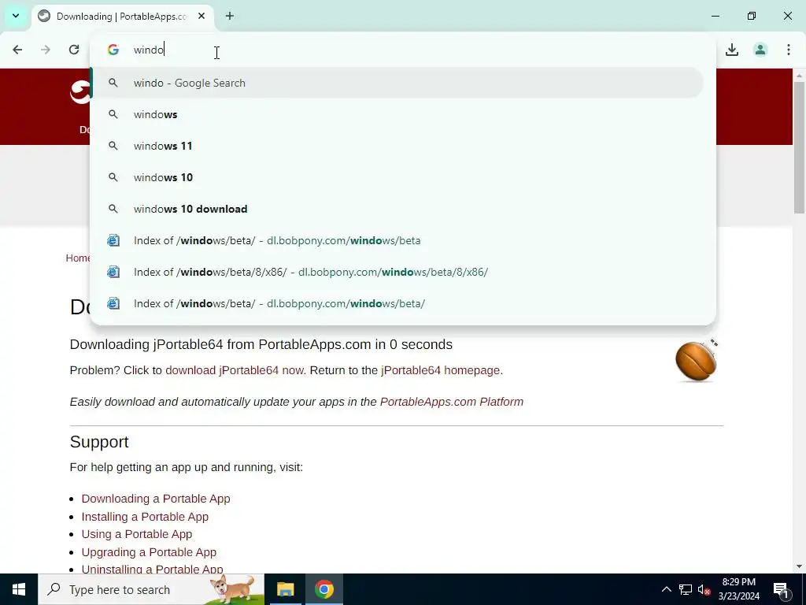Click magnifier icon beside 'windows 11'
This screenshot has height=605, width=806.
tap(113, 146)
